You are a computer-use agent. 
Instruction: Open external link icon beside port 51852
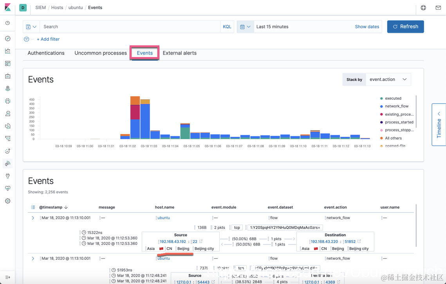point(359,241)
